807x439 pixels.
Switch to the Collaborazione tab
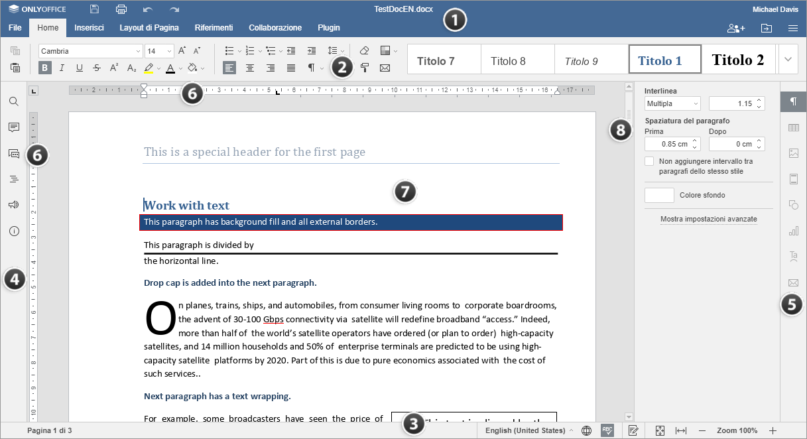(x=275, y=28)
